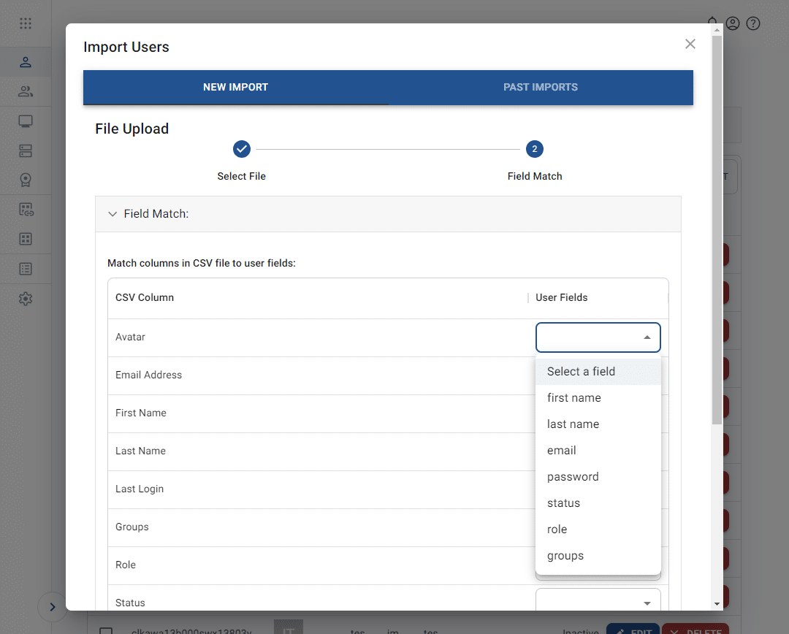Expand the sidebar using the chevron button

coord(52,606)
